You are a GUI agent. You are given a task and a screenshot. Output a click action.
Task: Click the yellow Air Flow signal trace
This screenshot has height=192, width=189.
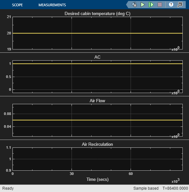tap(98, 120)
